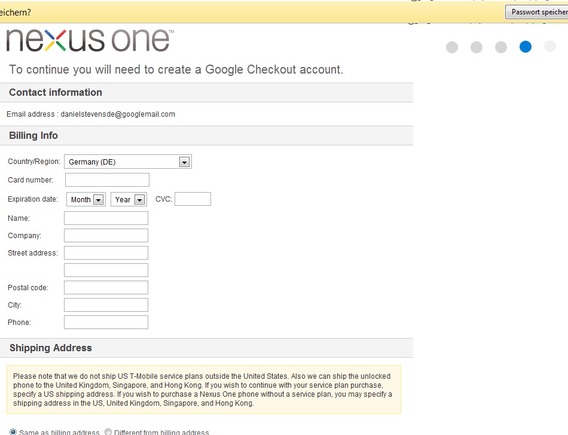Image resolution: width=568 pixels, height=435 pixels.
Task: Click the yellow shipping restrictions notice text
Action: click(203, 390)
